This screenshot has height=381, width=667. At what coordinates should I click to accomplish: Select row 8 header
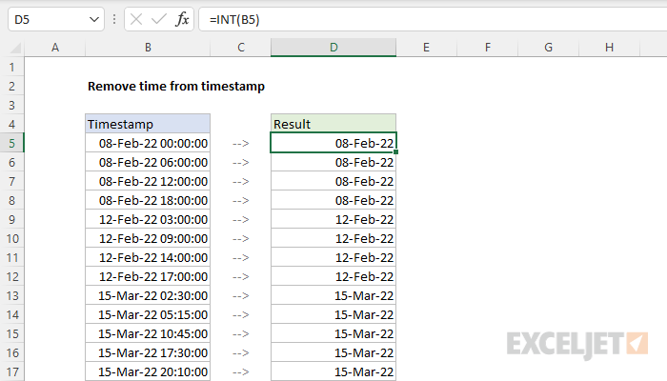[x=11, y=200]
